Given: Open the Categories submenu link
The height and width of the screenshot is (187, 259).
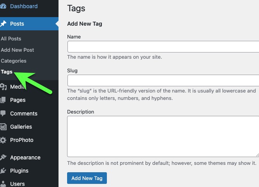Looking at the screenshot, I should tap(14, 61).
